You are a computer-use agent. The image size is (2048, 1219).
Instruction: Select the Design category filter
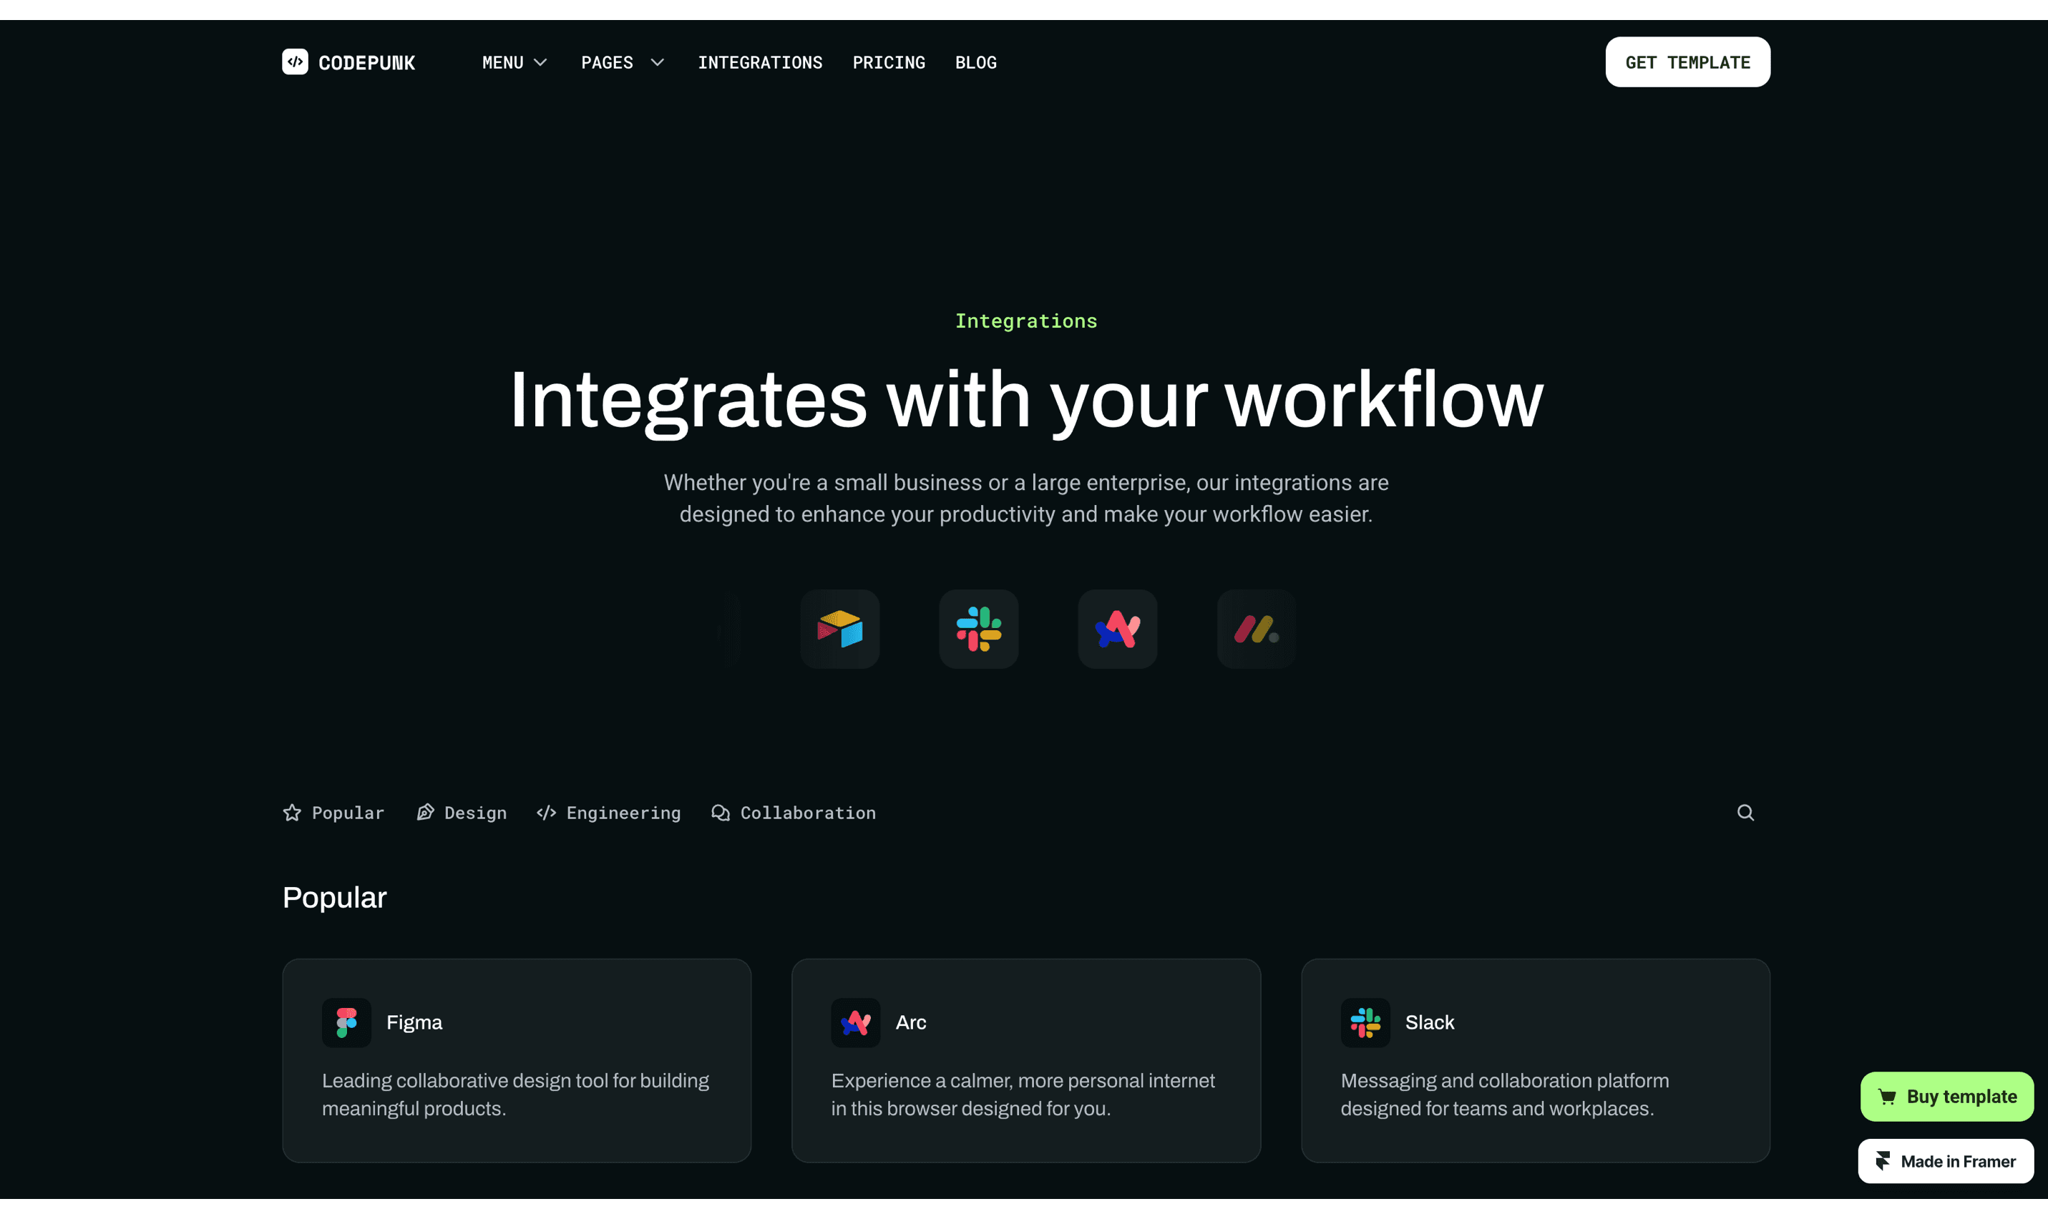[x=462, y=813]
